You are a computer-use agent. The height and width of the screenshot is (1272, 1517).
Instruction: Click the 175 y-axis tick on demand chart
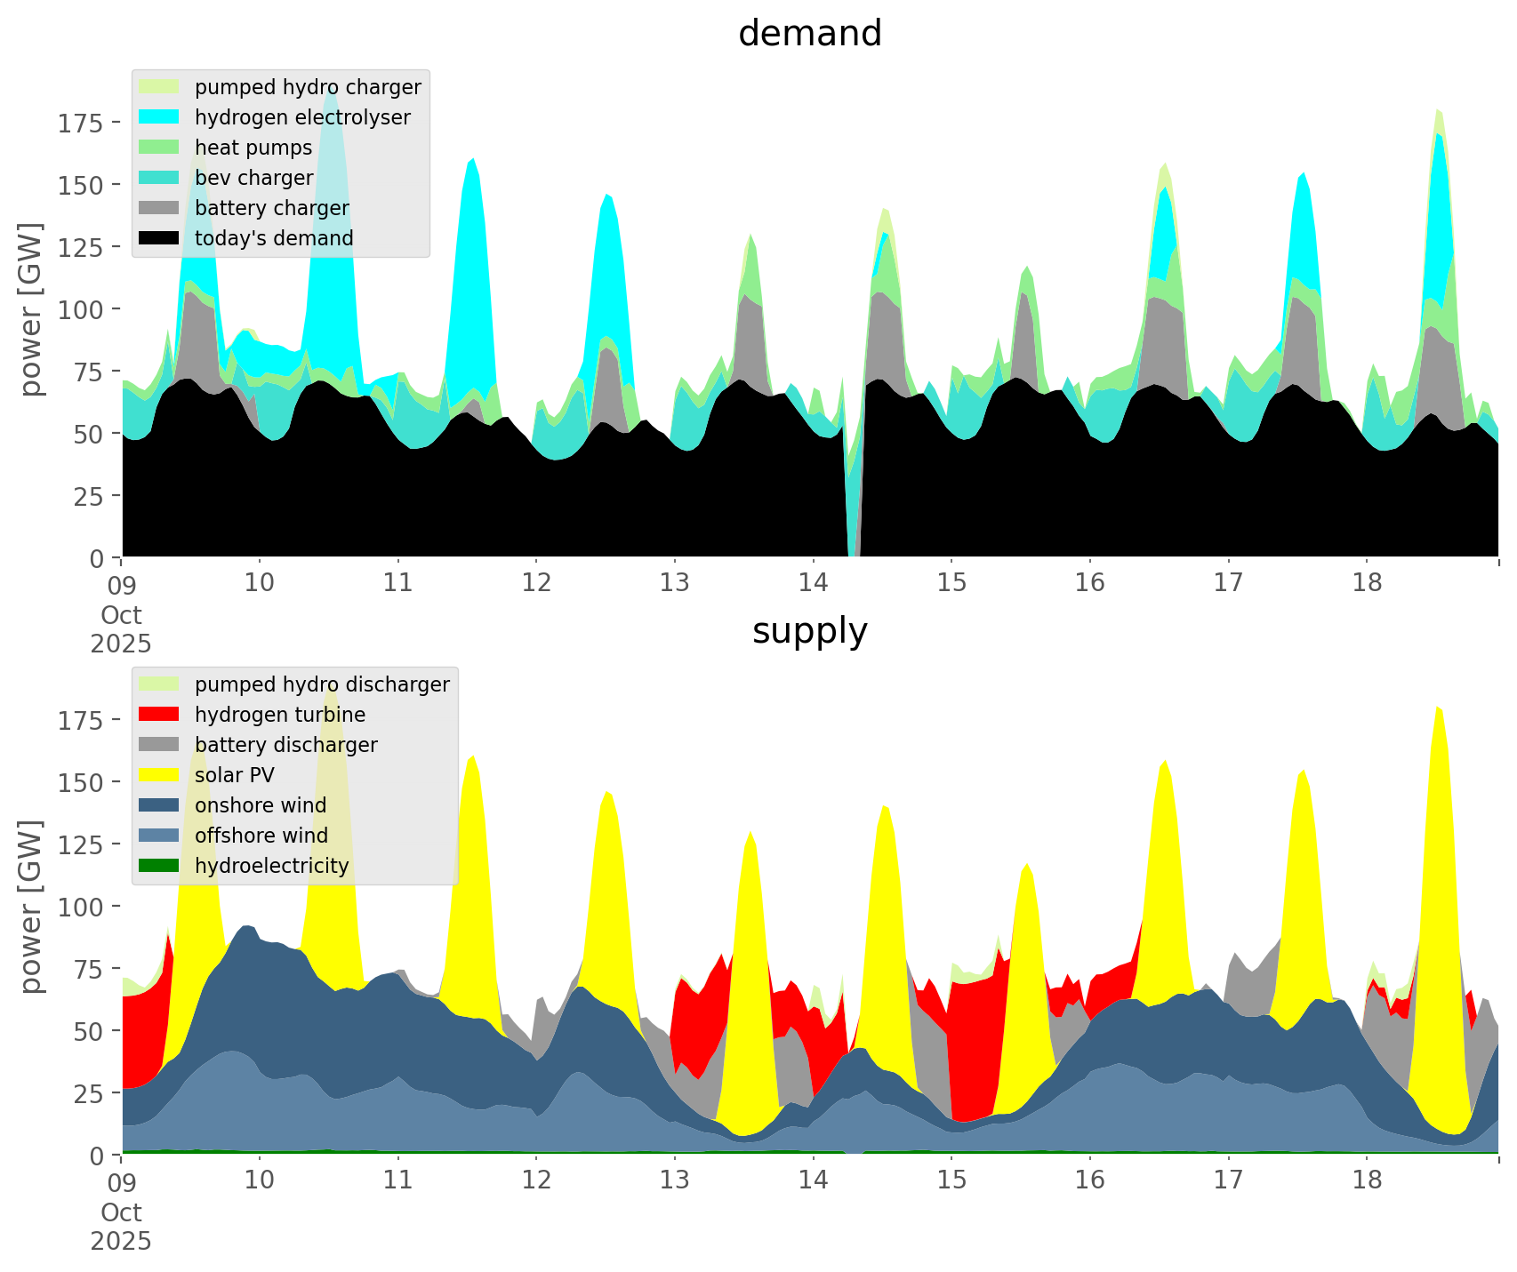coord(81,123)
